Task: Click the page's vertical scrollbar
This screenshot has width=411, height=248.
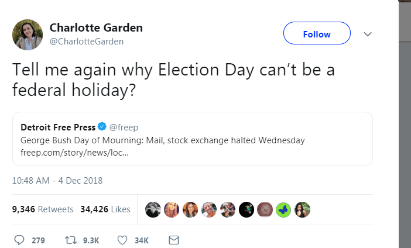Action: click(405, 117)
